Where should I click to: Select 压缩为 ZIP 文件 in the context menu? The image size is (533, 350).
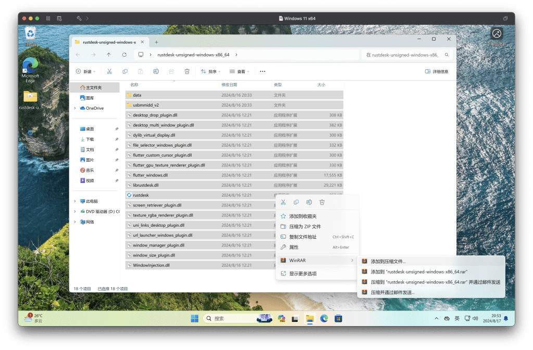[x=312, y=226]
